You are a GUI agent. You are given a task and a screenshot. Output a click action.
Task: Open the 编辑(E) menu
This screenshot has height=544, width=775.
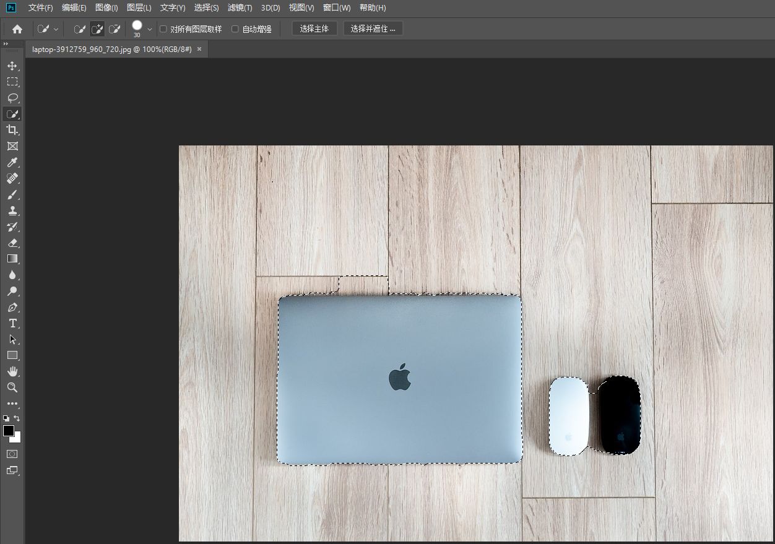[x=74, y=8]
